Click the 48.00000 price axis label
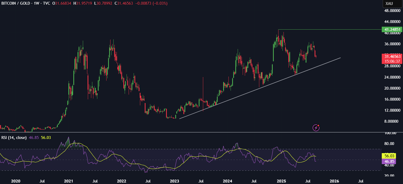Image resolution: width=403 pixels, height=184 pixels. point(392,10)
